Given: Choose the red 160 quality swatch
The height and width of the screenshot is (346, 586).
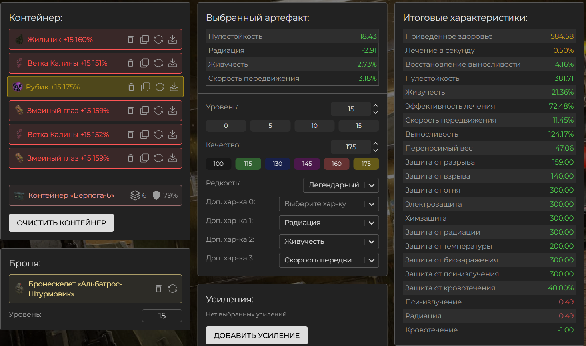Looking at the screenshot, I should 336,164.
